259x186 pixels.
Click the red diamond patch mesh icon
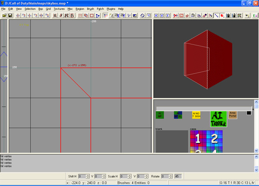click(187, 15)
